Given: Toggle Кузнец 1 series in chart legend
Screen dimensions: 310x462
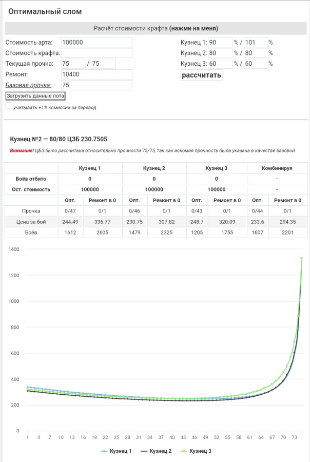Looking at the screenshot, I should point(116,451).
